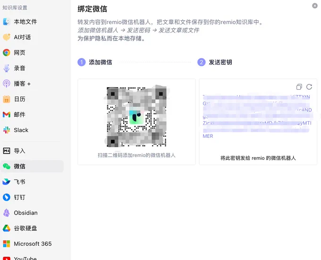
Task: Click the 绑定微信 heading
Action: 93,9
